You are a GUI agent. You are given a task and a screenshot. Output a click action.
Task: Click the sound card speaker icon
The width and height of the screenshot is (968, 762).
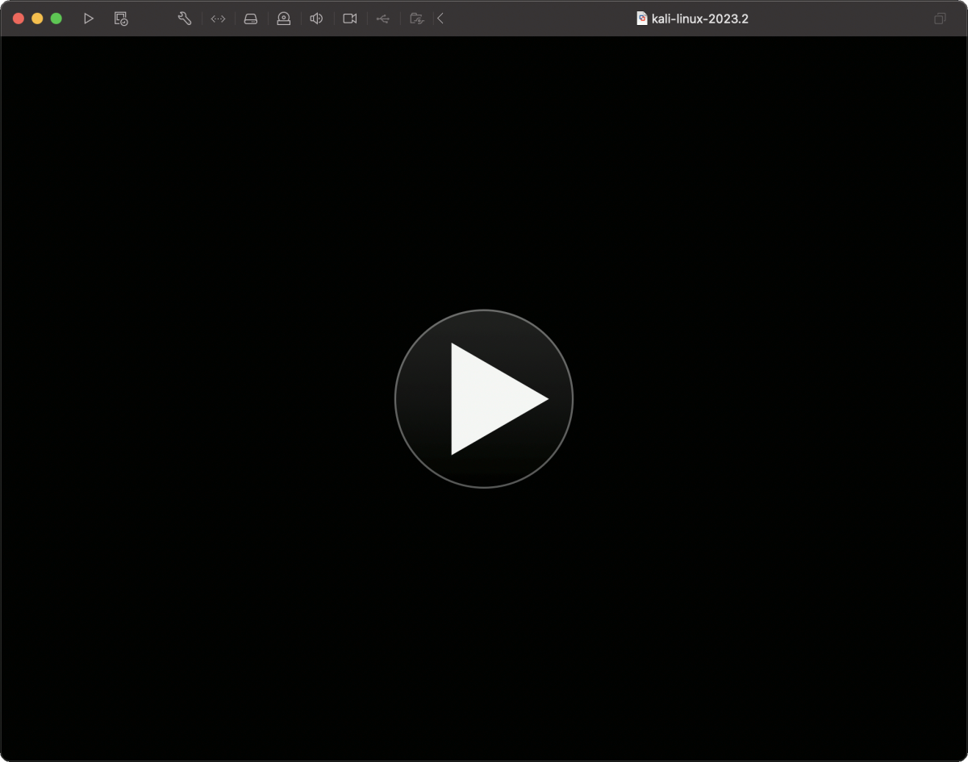(x=316, y=19)
